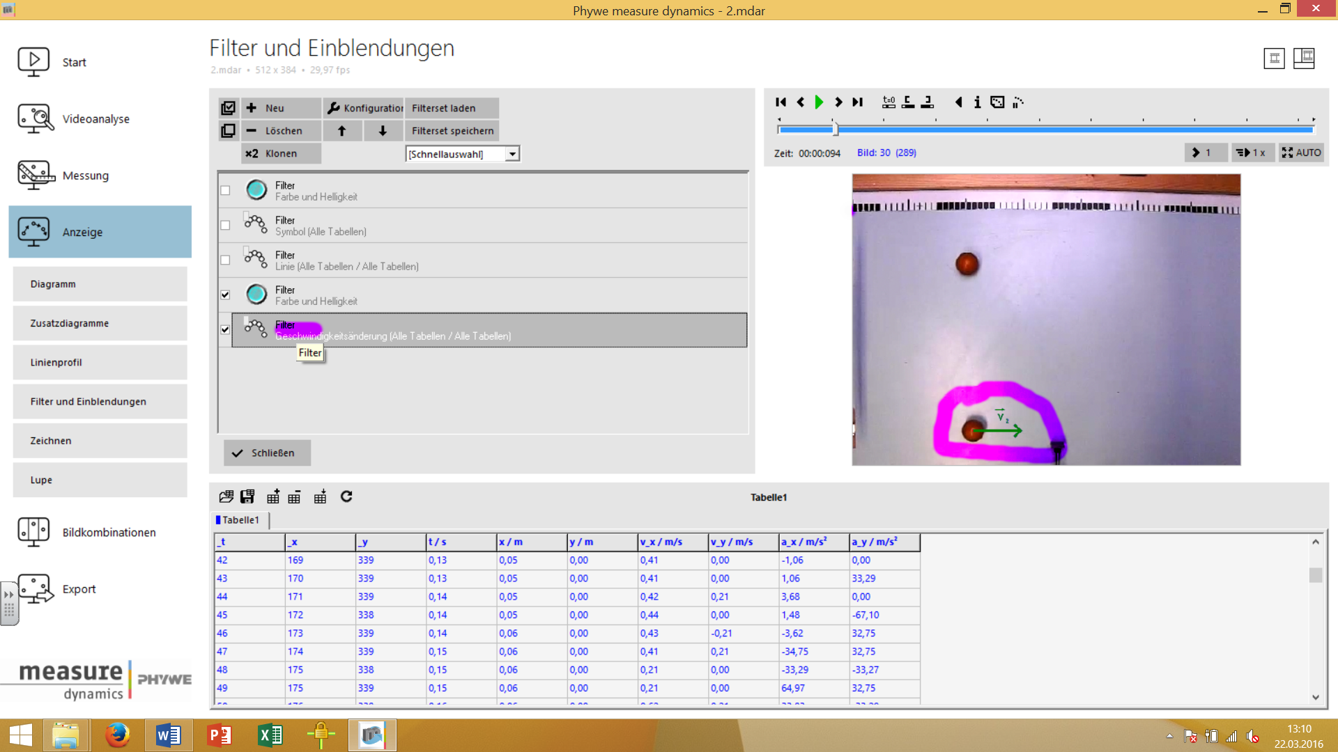Click the save table icon
Image resolution: width=1338 pixels, height=752 pixels.
247,496
